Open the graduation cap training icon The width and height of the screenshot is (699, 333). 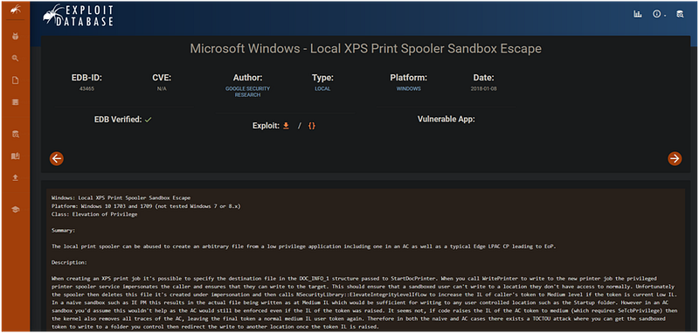pos(15,210)
